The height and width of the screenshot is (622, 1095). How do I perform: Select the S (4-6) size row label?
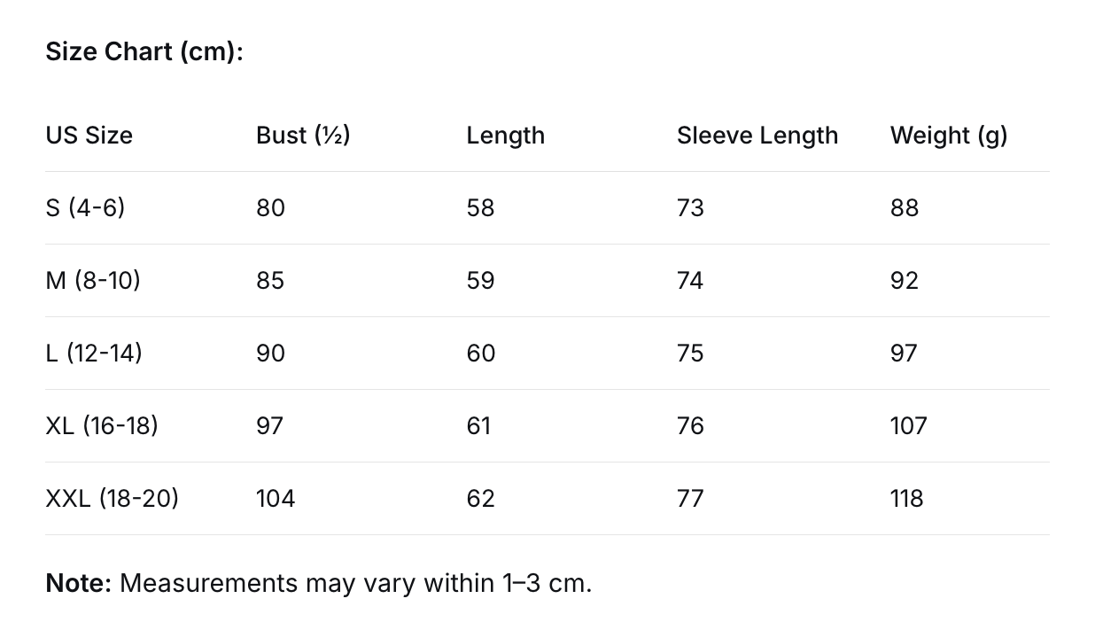click(x=85, y=208)
